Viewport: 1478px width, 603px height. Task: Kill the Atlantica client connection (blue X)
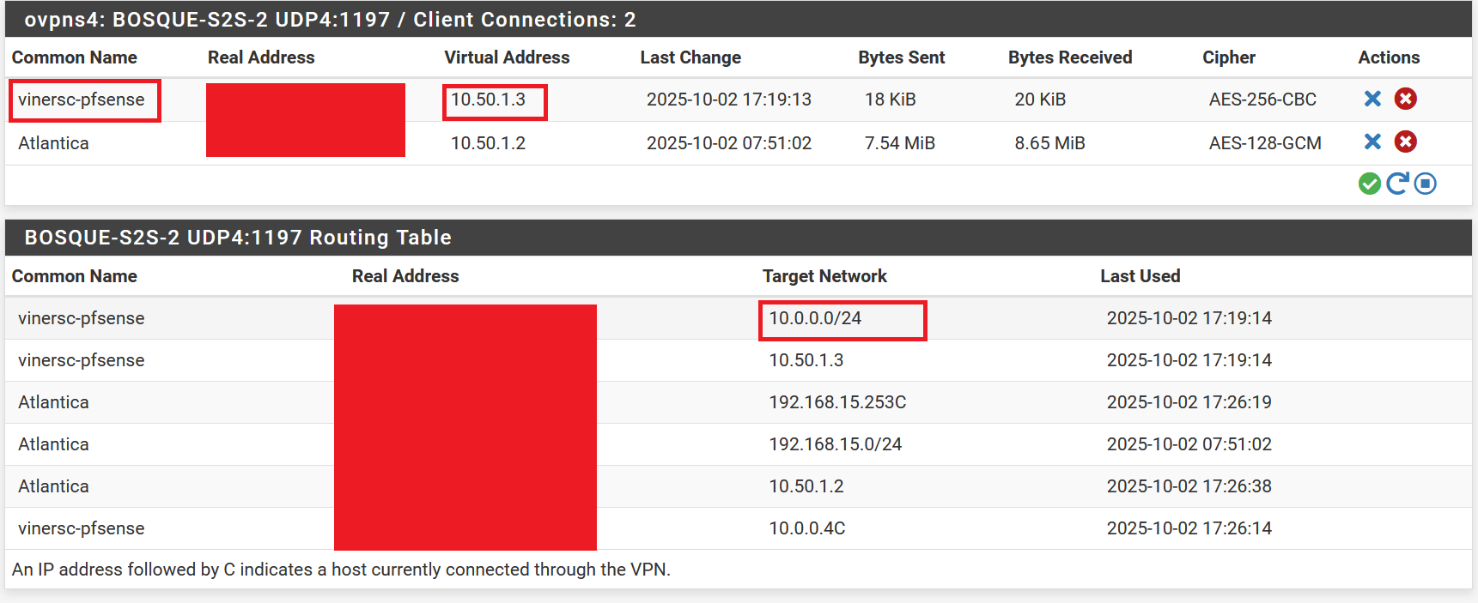1372,142
